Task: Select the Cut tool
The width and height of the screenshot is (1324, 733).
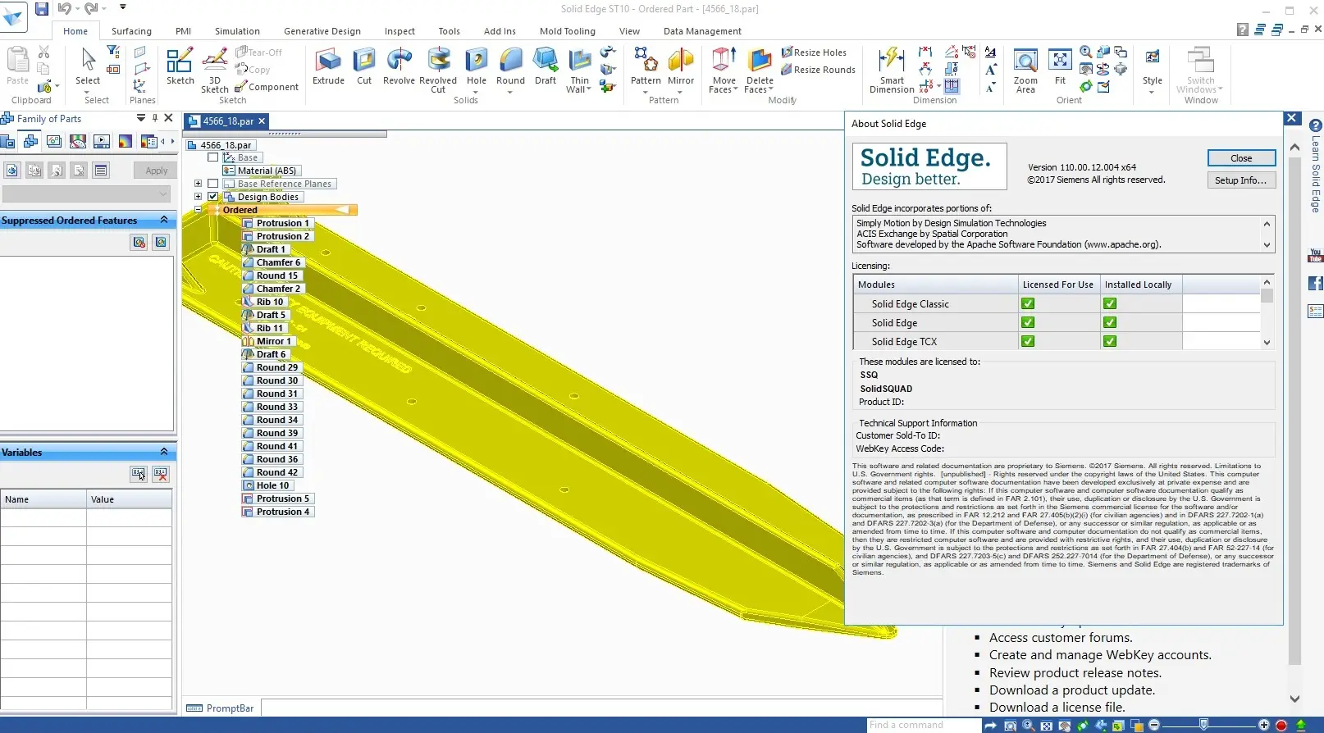Action: 364,66
